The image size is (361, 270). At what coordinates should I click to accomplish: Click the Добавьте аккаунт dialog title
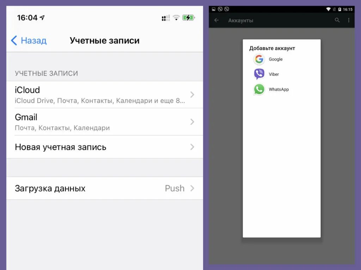click(272, 48)
